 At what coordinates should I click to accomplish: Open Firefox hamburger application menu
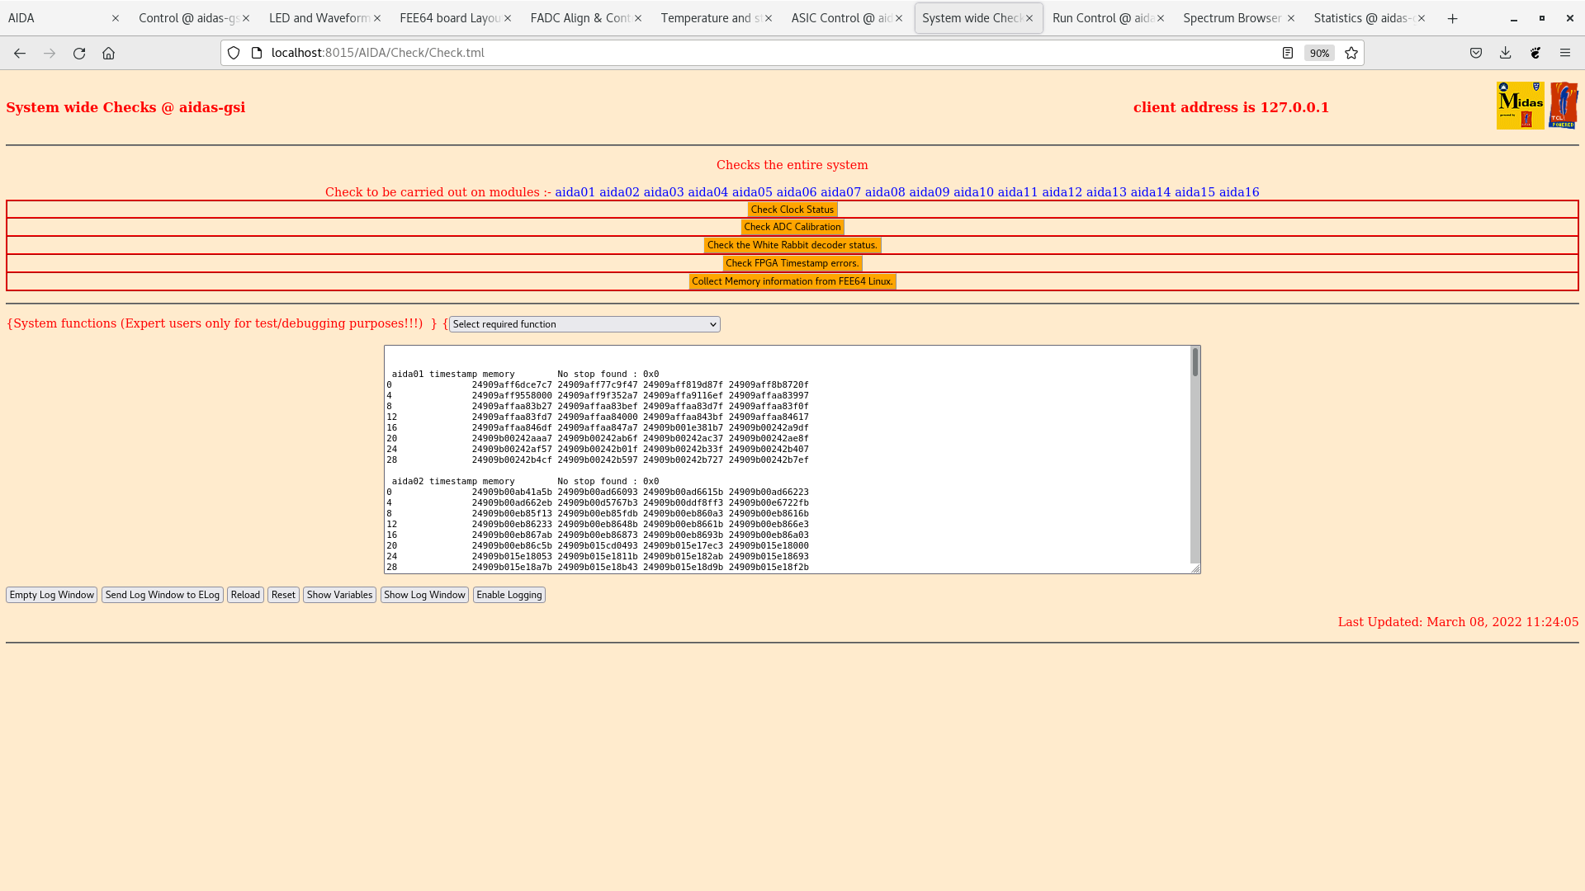tap(1565, 53)
